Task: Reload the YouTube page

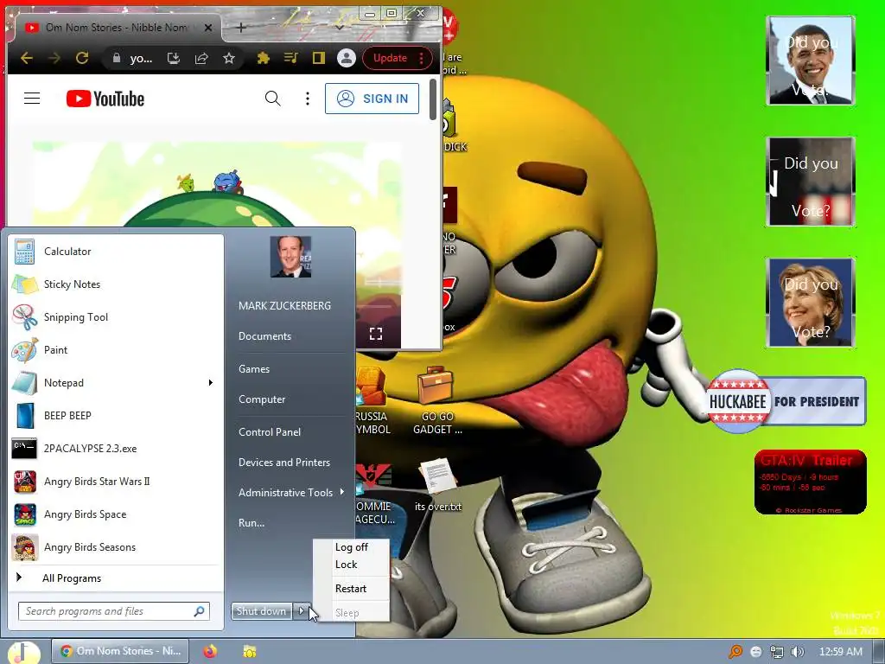Action: pyautogui.click(x=82, y=58)
